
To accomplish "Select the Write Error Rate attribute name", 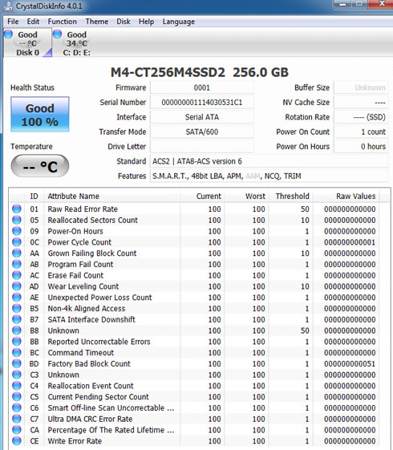I will click(x=75, y=441).
